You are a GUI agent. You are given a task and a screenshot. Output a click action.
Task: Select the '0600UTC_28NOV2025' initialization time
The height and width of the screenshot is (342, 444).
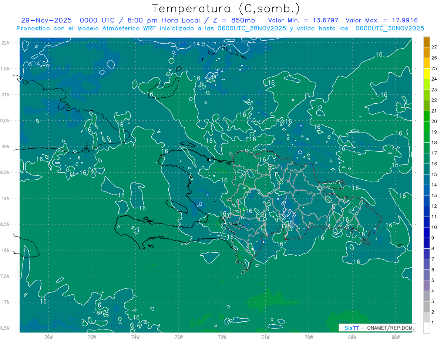click(252, 28)
